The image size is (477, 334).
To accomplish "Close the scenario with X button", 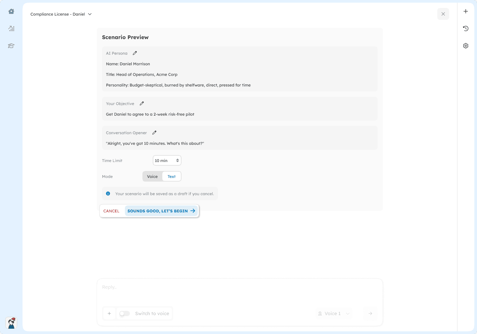I will pos(443,14).
